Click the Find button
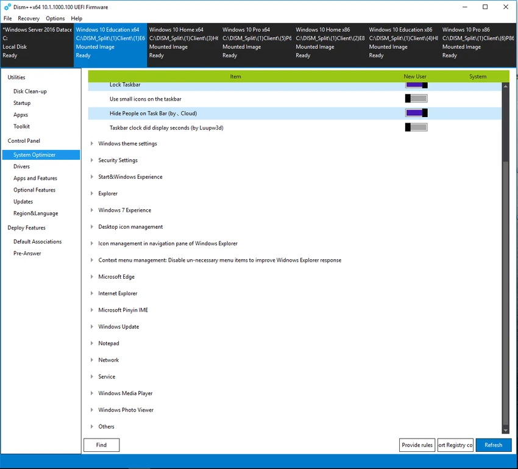The width and height of the screenshot is (518, 469). [101, 445]
